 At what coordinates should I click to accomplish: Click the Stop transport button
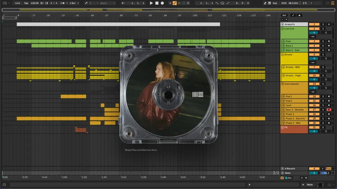click(157, 3)
